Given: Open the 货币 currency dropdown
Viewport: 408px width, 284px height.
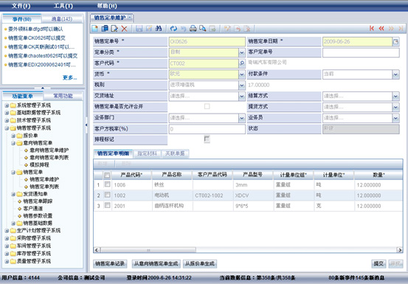Looking at the screenshot, I should point(242,74).
